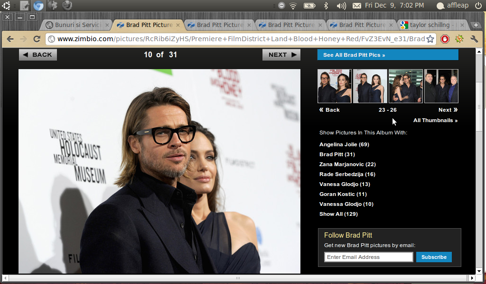
Task: Open Wi-Fi network indicator
Action: coord(293,6)
